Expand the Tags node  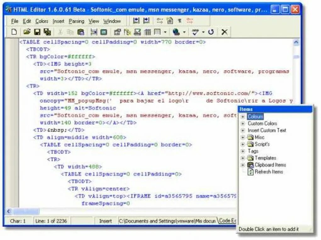tap(243, 151)
